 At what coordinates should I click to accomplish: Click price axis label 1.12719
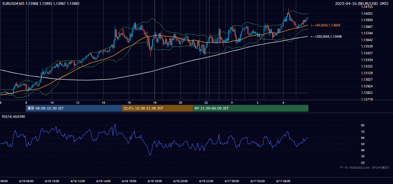(x=367, y=99)
